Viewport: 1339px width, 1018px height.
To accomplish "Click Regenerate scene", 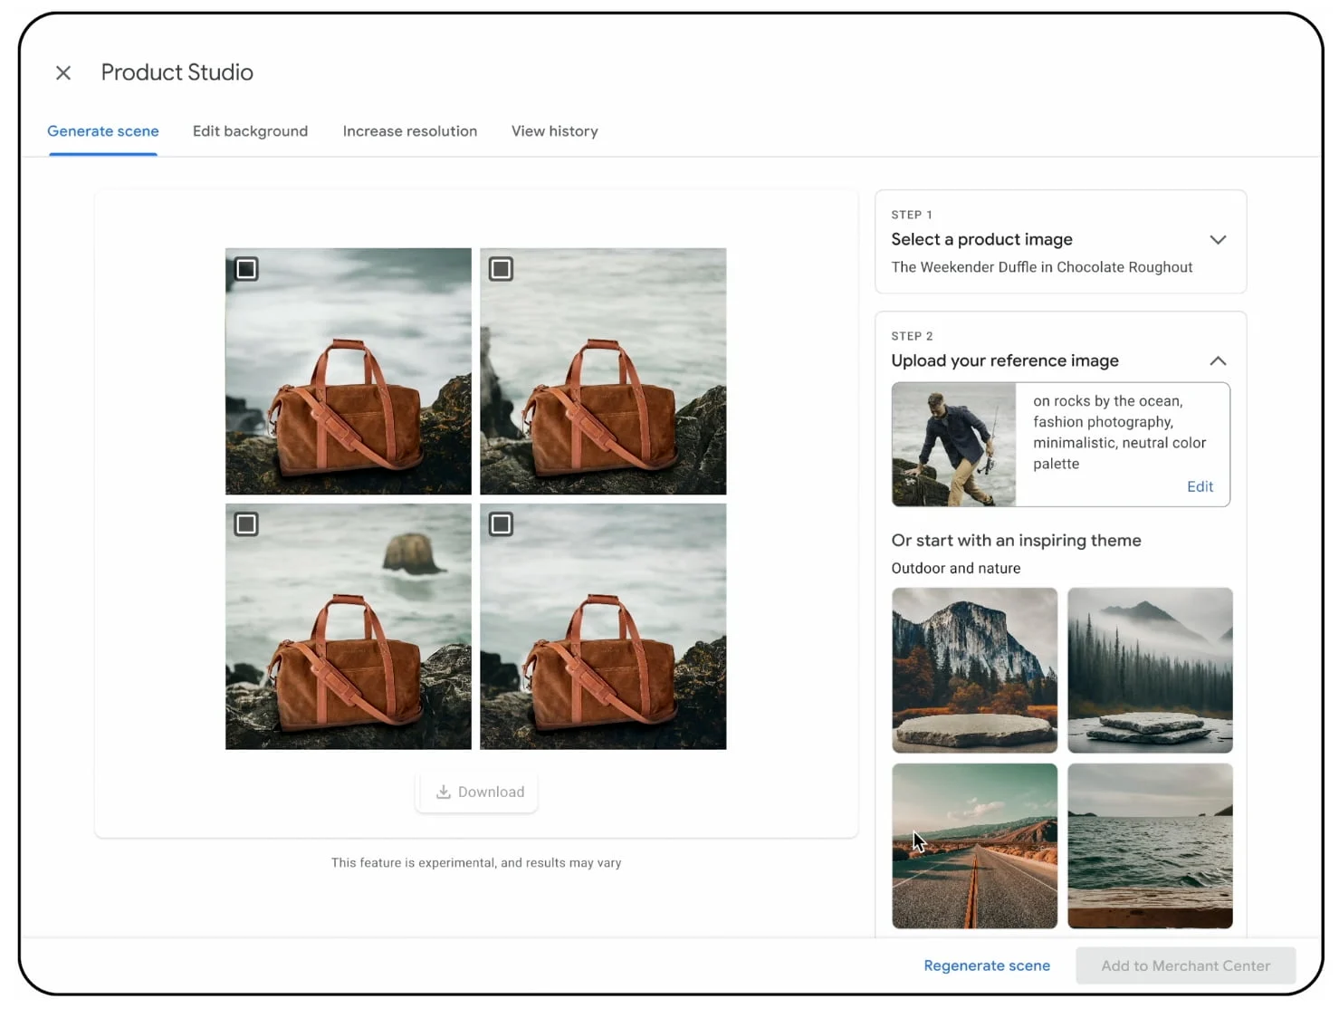I will [987, 965].
